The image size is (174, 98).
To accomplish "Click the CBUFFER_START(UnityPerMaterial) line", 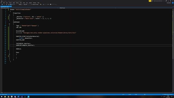I will click(28, 36).
